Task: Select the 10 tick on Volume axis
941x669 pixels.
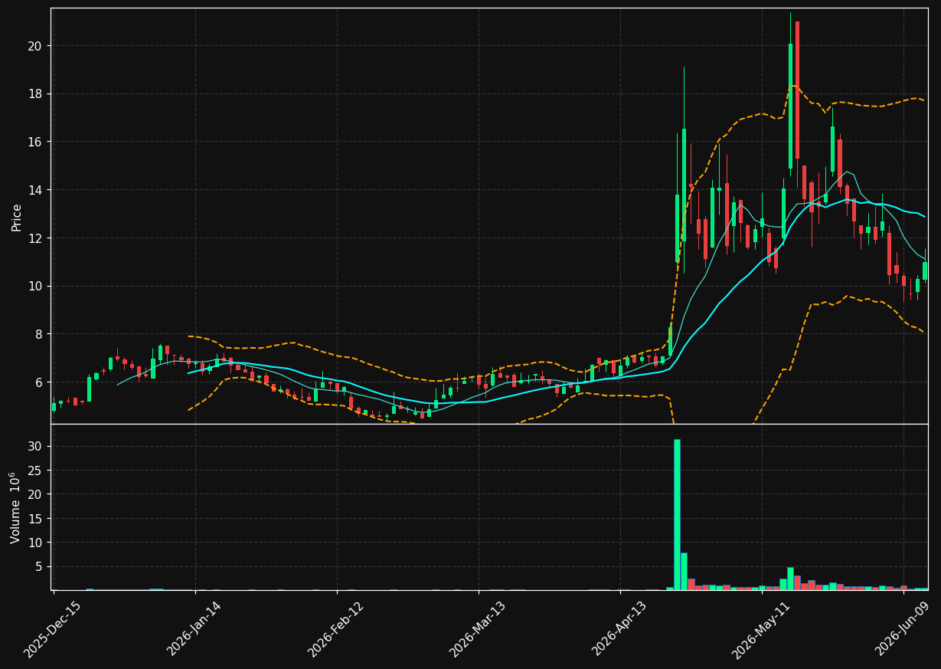Action: coord(34,543)
